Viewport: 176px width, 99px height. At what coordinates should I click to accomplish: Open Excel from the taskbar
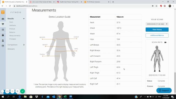(65, 97)
